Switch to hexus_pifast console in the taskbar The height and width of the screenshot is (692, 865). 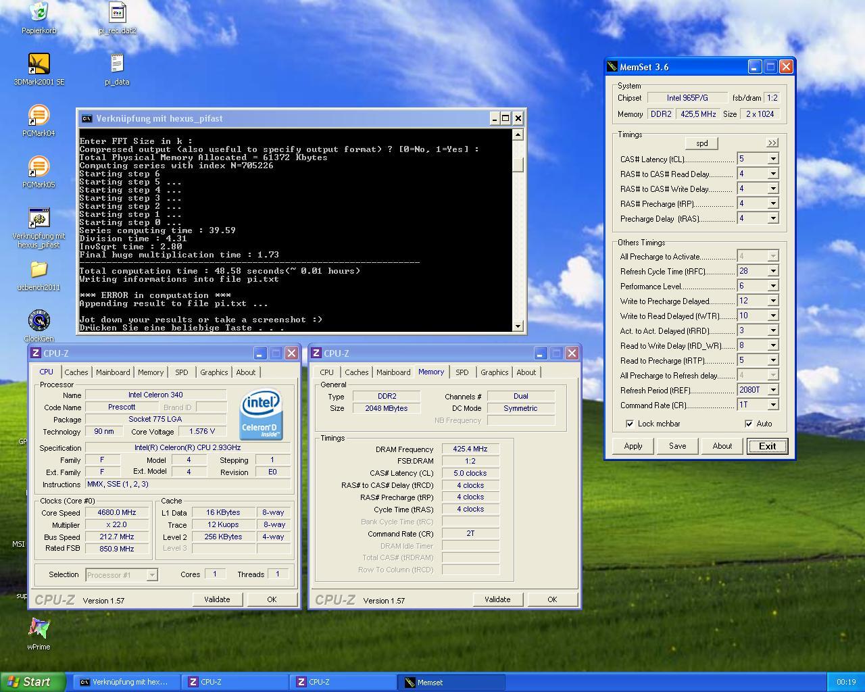(126, 683)
